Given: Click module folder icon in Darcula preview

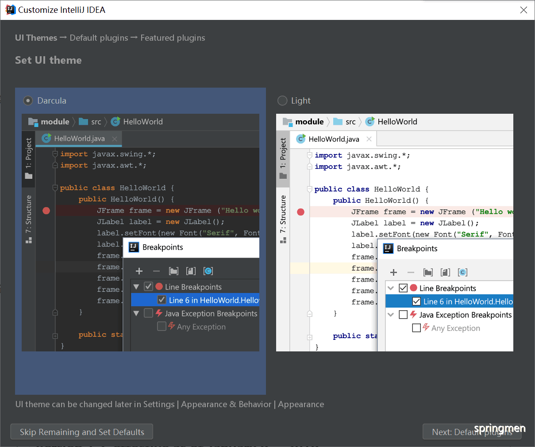Looking at the screenshot, I should tap(33, 122).
